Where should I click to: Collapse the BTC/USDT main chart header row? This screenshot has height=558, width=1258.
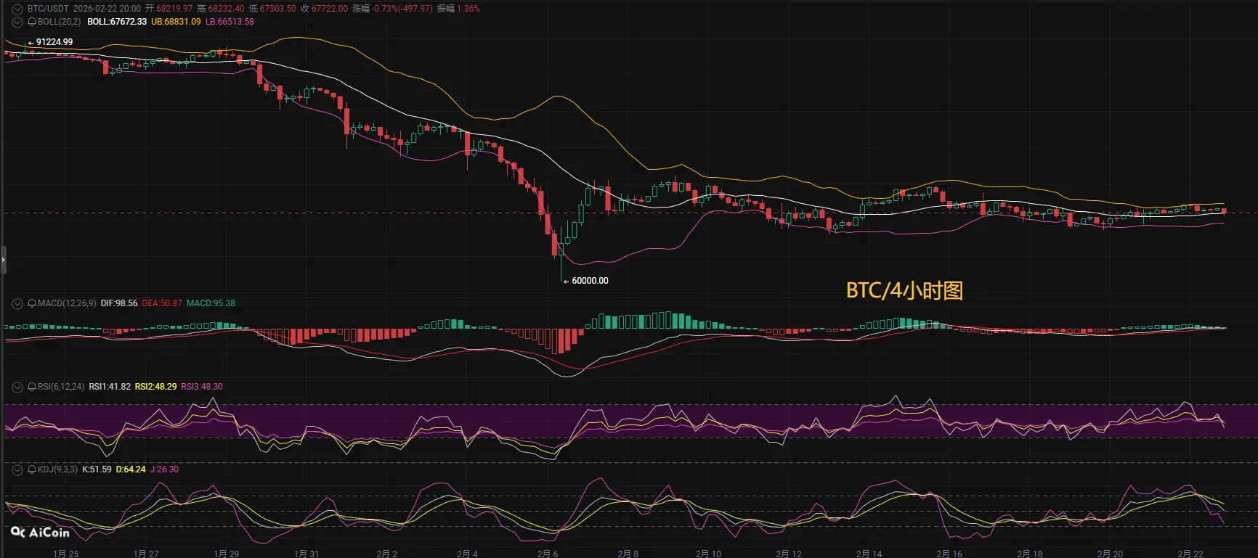point(17,9)
